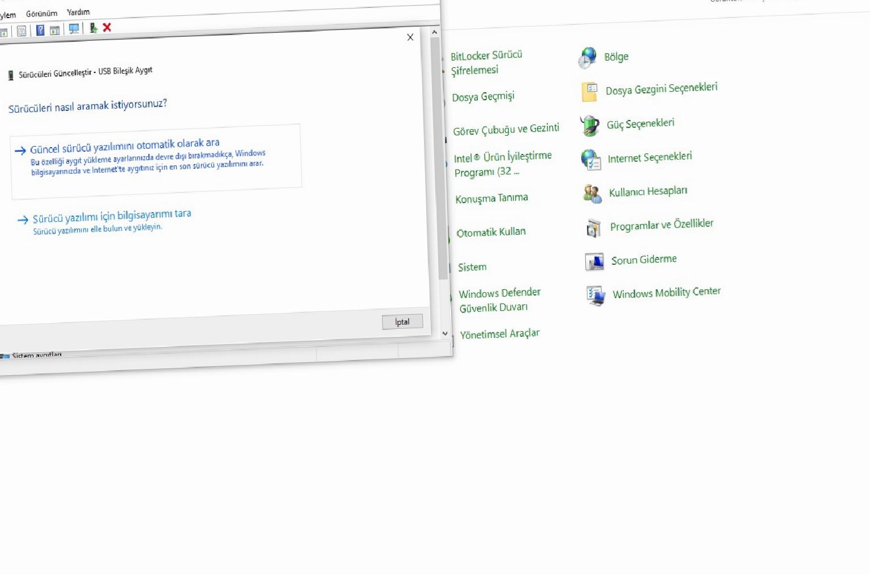Open Internet Seçenekleri text link
The height and width of the screenshot is (575, 870).
(650, 157)
